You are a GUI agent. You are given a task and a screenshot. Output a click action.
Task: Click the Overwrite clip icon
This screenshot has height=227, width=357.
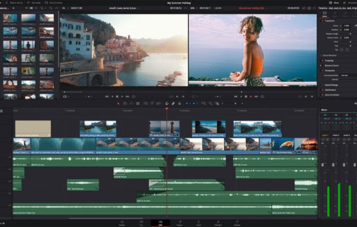(x=152, y=104)
